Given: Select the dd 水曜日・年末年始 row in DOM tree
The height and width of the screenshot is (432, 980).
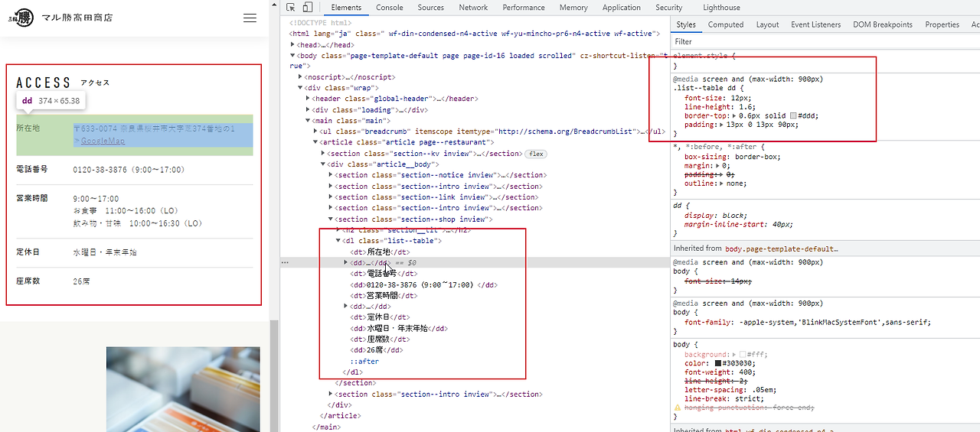Looking at the screenshot, I should coord(399,328).
